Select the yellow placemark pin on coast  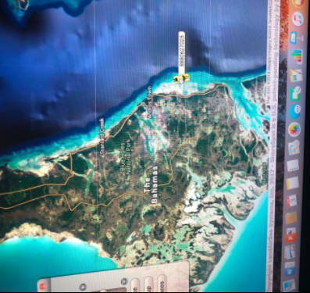[x=181, y=78]
